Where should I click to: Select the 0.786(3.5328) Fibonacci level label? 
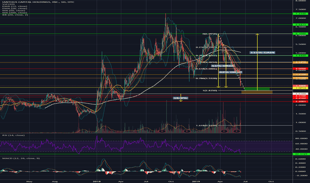coord(207,79)
